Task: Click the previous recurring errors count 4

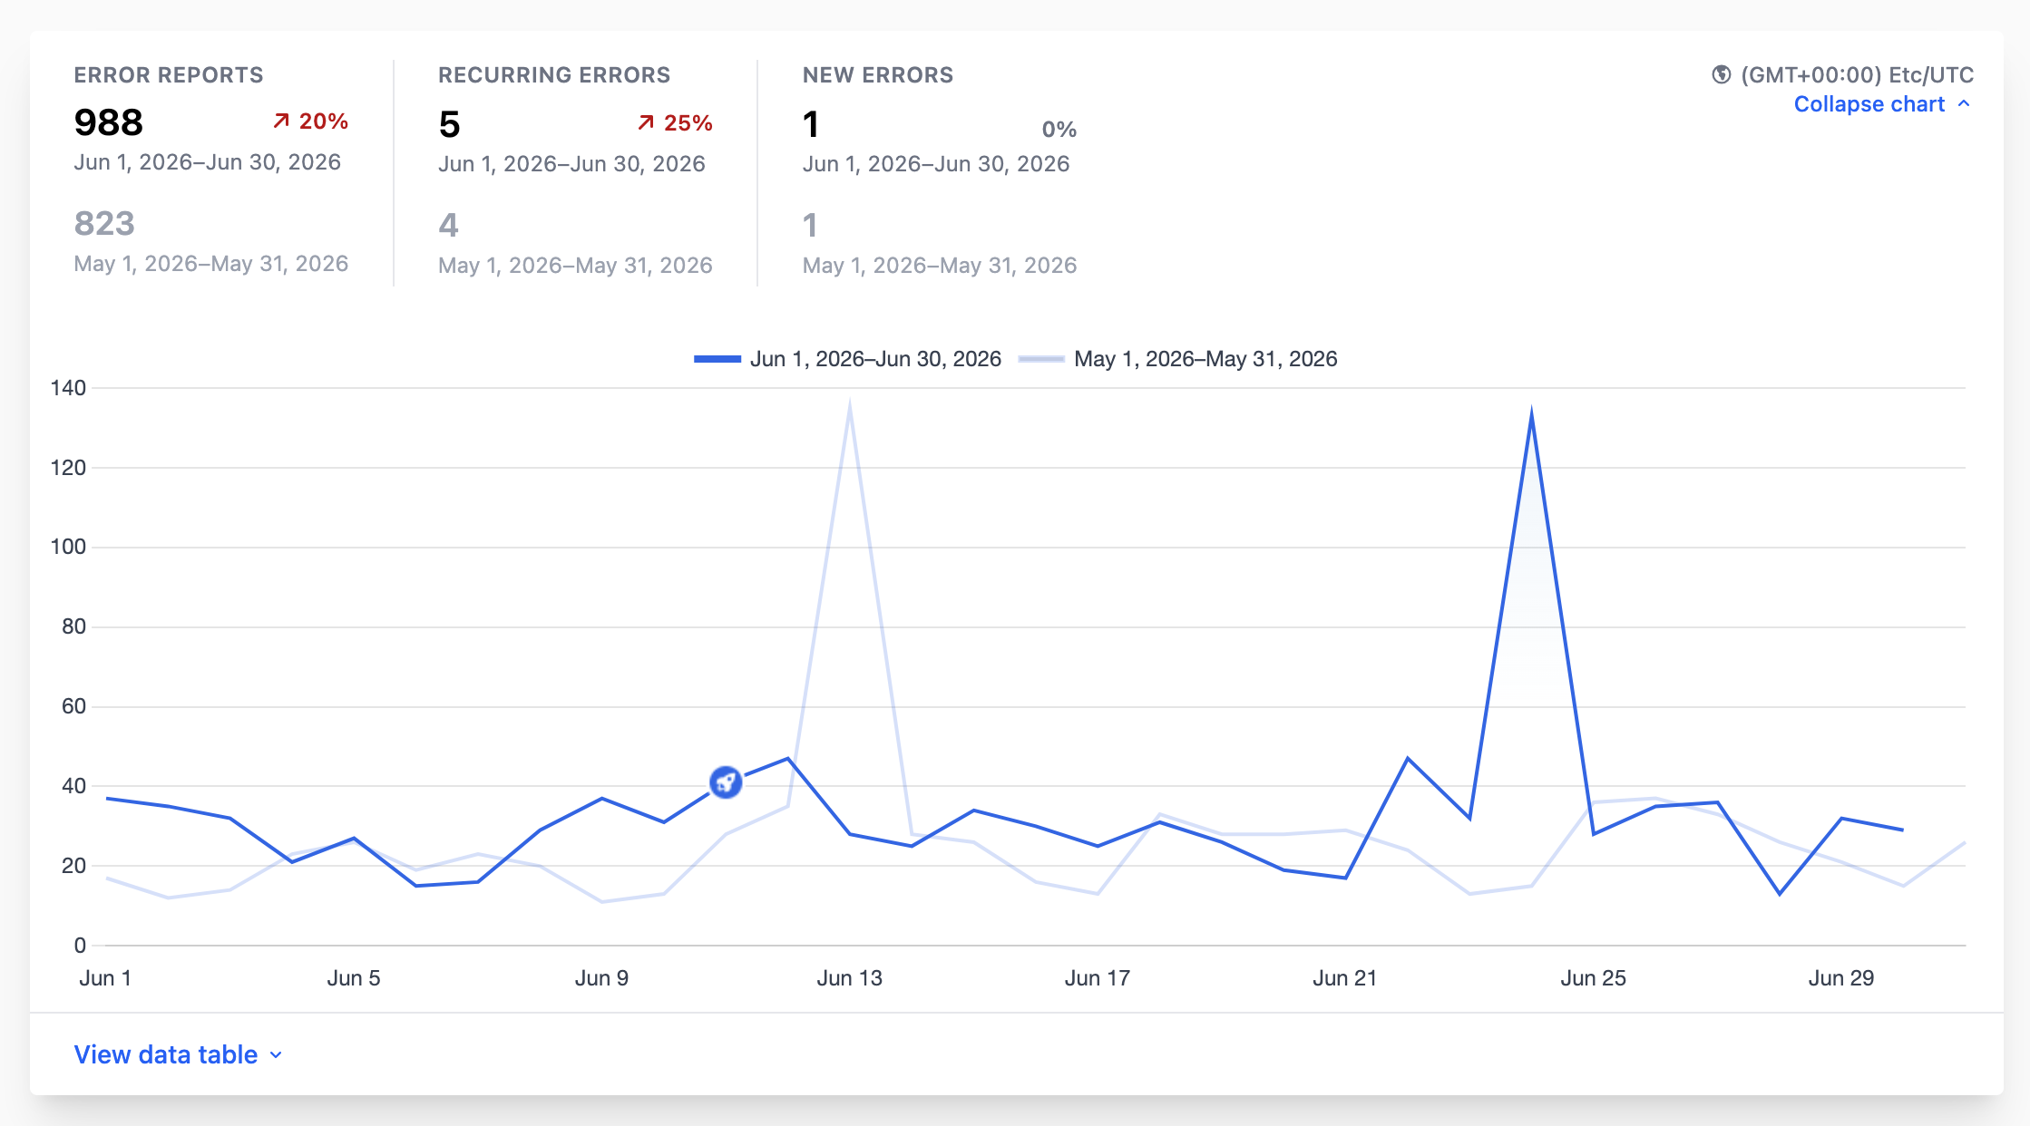Action: tap(448, 225)
